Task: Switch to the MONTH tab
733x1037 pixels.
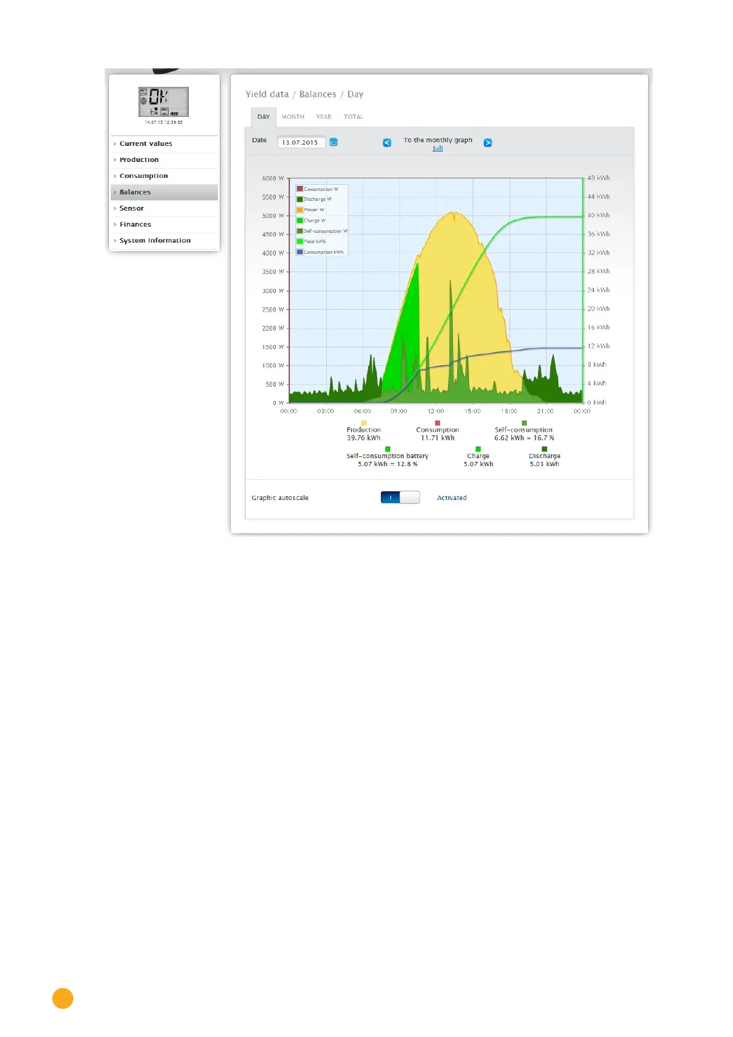Action: point(293,117)
